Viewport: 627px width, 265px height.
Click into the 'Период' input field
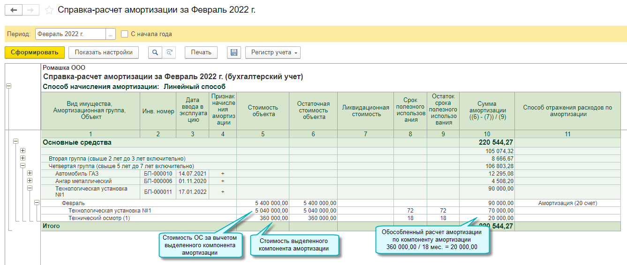70,34
